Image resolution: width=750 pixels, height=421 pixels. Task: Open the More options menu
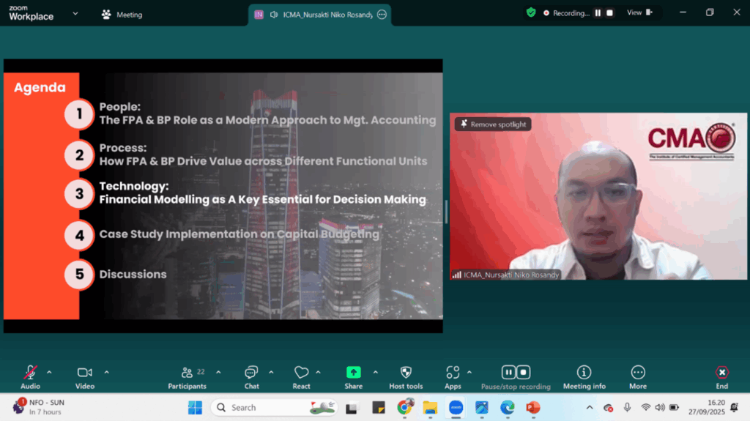tap(638, 373)
